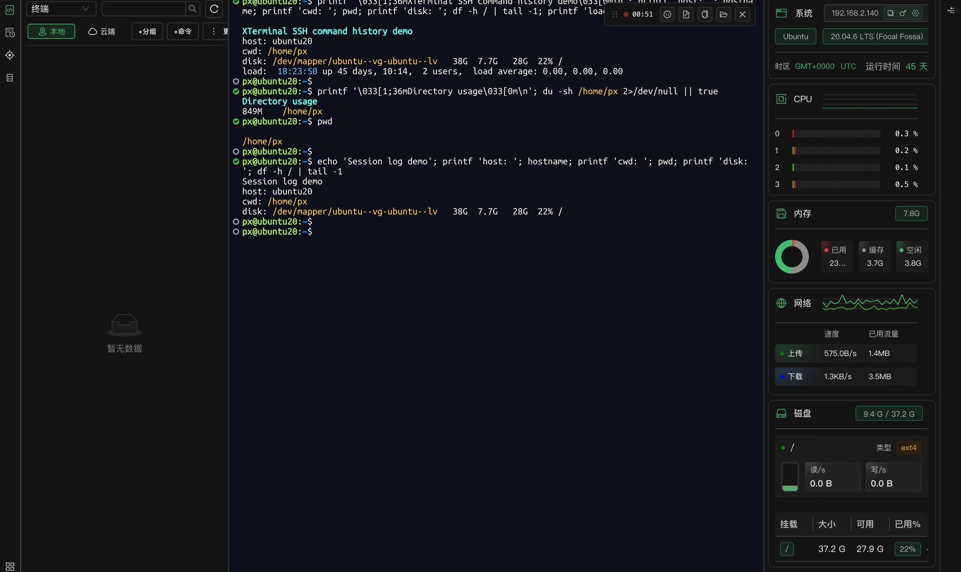Focus the command search field
This screenshot has height=572, width=961.
coord(143,8)
